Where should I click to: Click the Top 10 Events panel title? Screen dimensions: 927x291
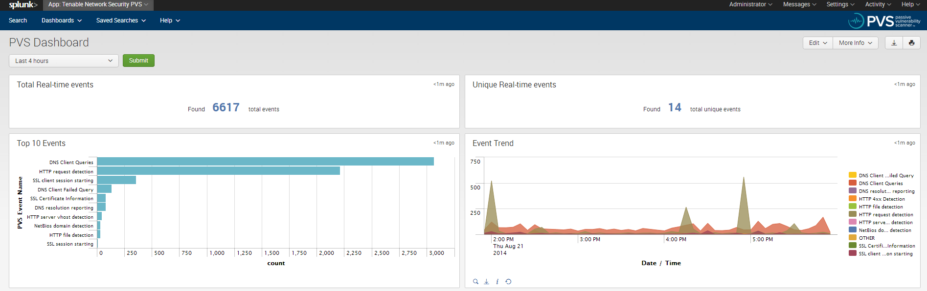click(41, 144)
